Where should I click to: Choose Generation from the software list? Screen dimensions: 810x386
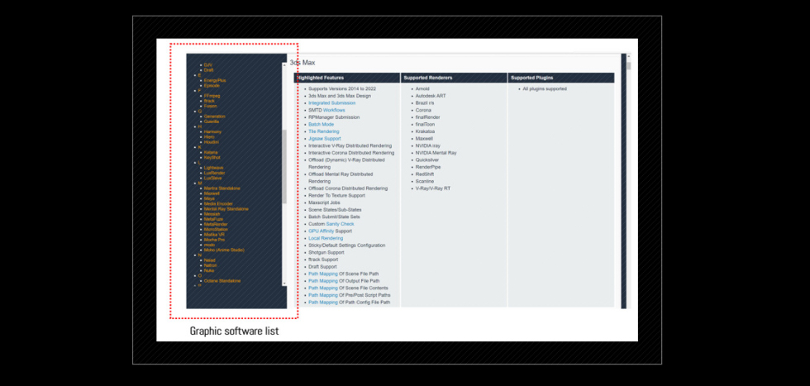214,117
